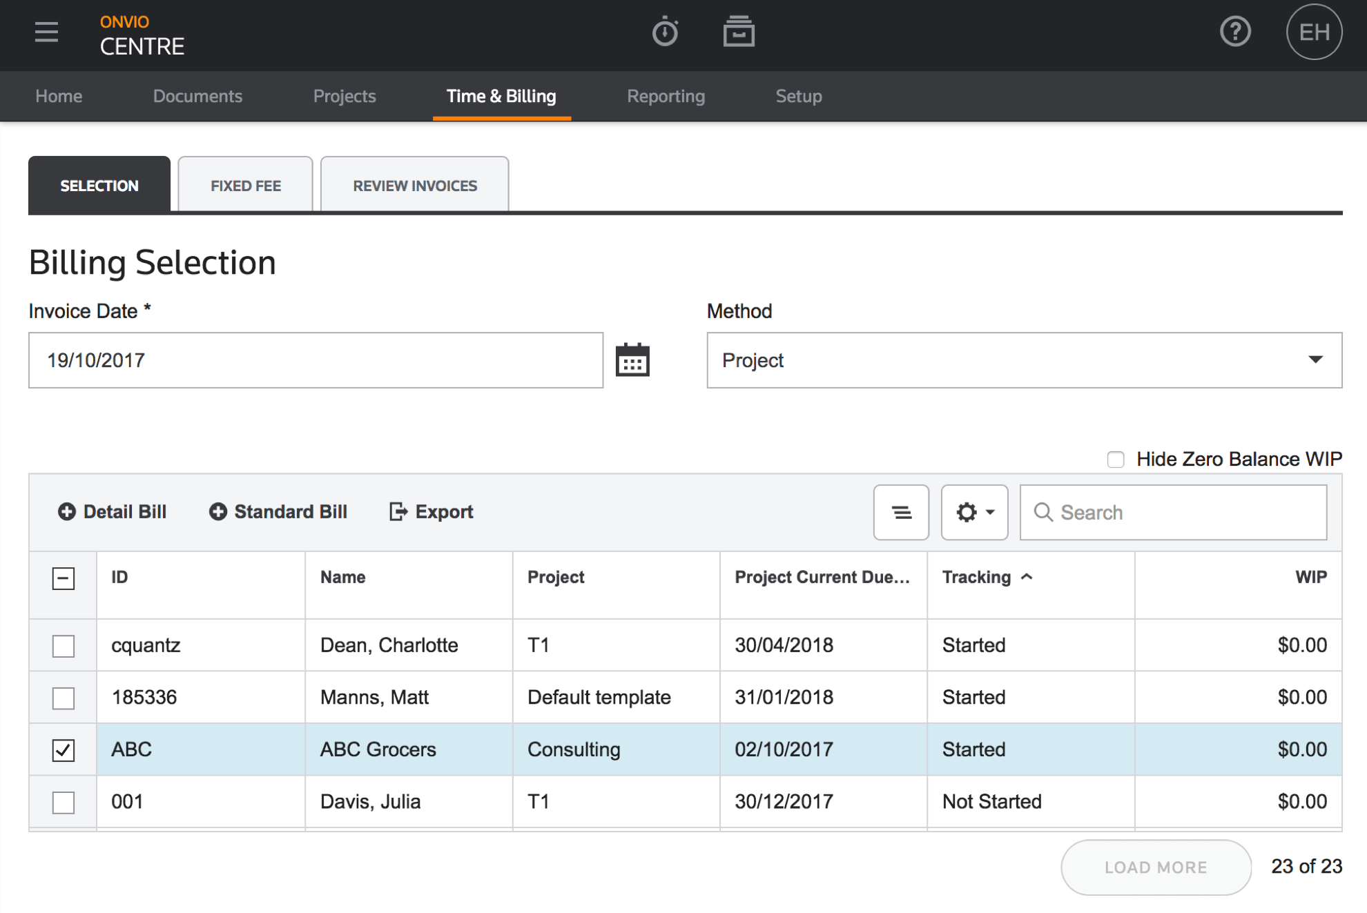This screenshot has height=913, width=1367.
Task: Open the hamburger navigation menu
Action: 46,32
